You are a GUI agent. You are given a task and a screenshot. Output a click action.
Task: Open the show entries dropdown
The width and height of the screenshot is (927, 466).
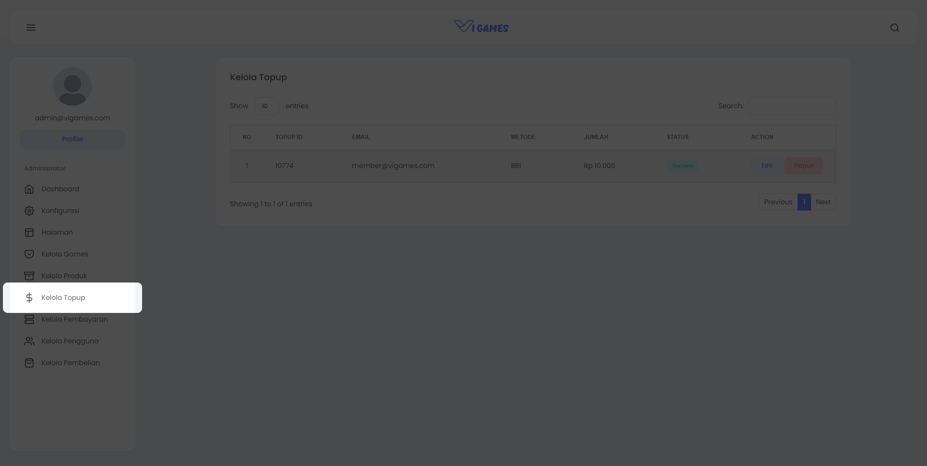(x=266, y=106)
